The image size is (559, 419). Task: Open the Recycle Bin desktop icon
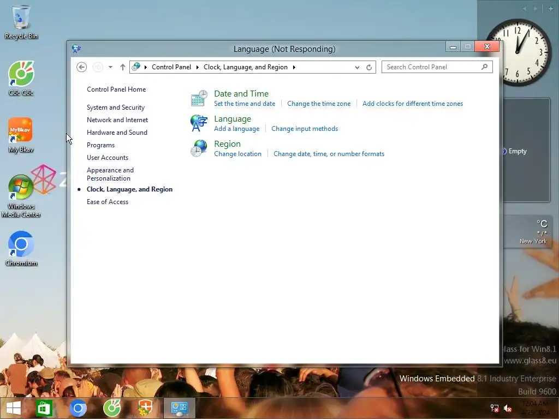[x=21, y=22]
